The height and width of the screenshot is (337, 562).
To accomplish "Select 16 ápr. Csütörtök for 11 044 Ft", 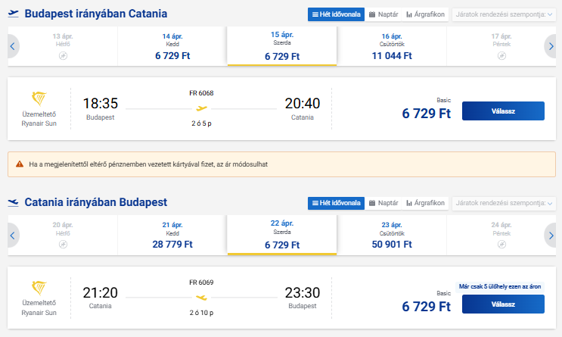I will coord(391,47).
